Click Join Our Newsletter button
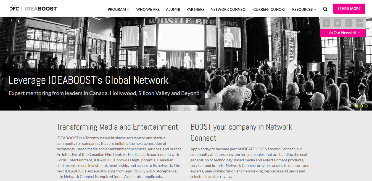The width and height of the screenshot is (372, 181). click(343, 33)
